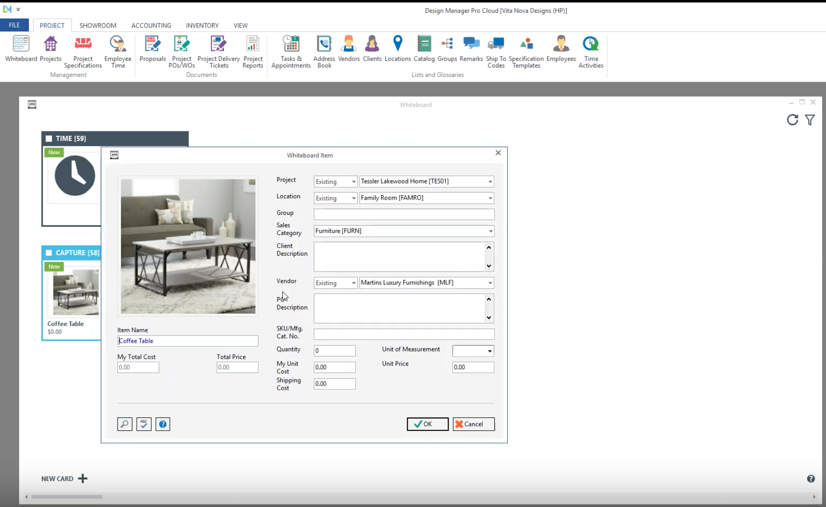Tick the TIME [59] card checkbox
Image resolution: width=826 pixels, height=507 pixels.
pos(49,139)
